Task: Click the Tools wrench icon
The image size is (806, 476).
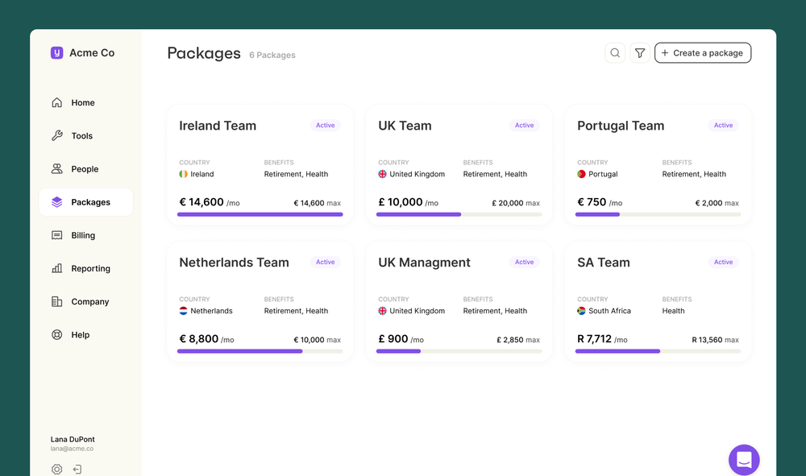Action: click(x=56, y=135)
